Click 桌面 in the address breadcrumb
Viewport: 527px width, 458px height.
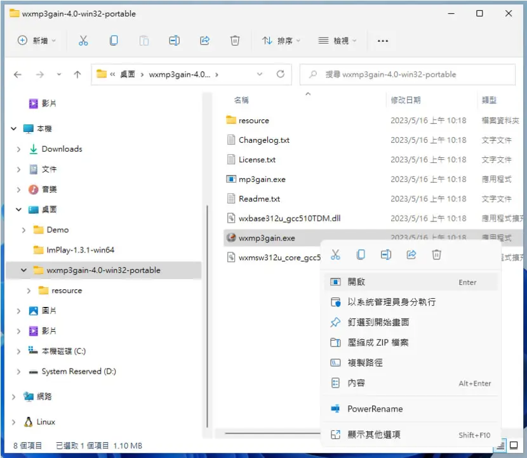[128, 74]
